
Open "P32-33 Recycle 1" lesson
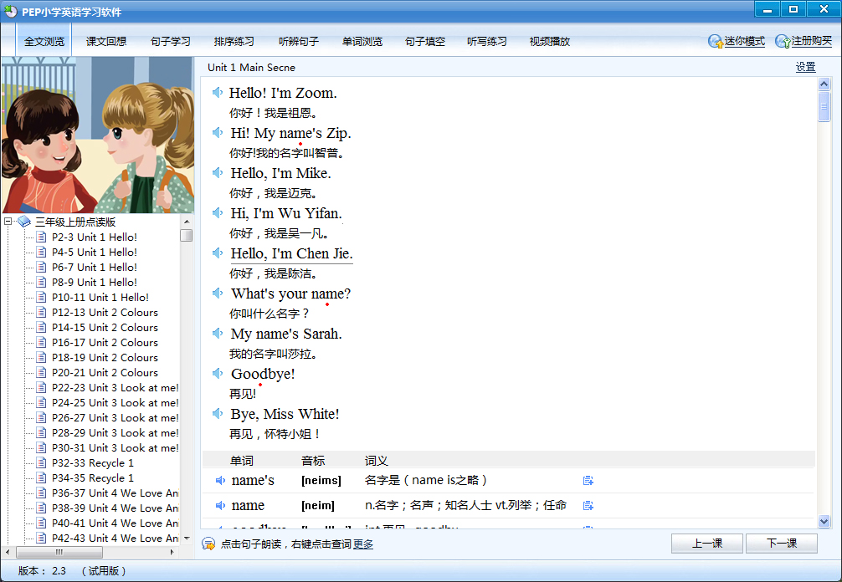pos(92,462)
